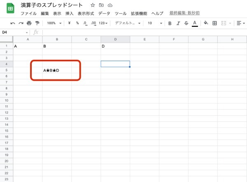This screenshot has height=182, width=247.
Task: Select row 1 header
Action: [x=7, y=46]
